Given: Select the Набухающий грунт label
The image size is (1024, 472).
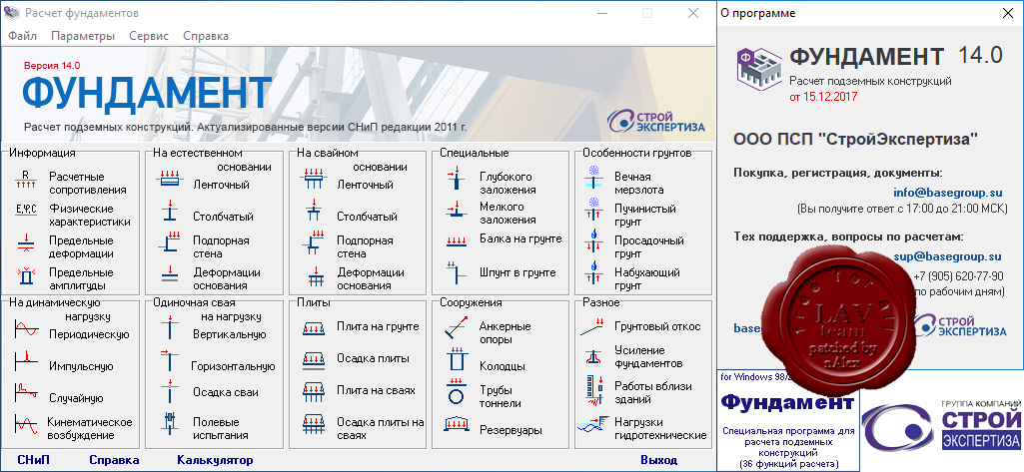Looking at the screenshot, I should [x=646, y=278].
